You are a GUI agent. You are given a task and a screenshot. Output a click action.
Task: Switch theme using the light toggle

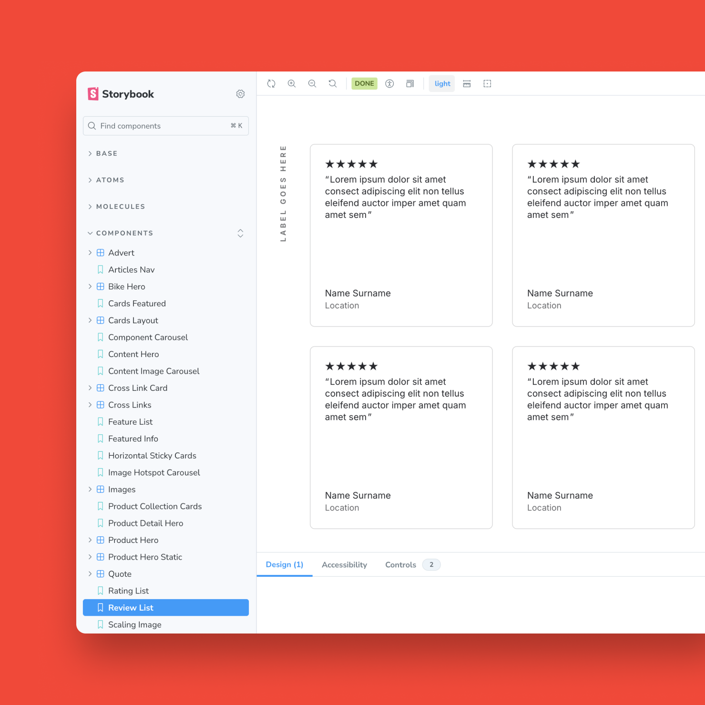pos(441,83)
